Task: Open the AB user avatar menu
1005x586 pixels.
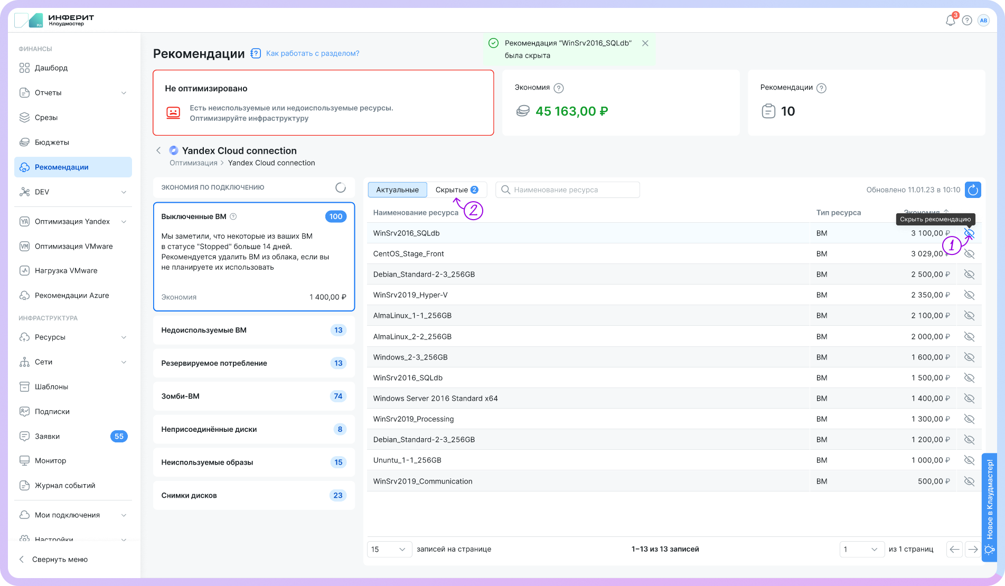Action: 983,21
